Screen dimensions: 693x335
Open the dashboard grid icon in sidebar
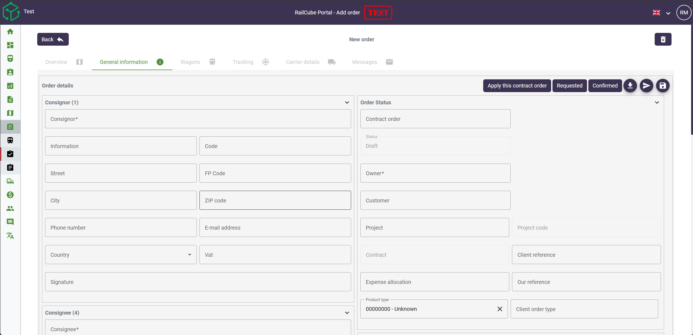[x=10, y=45]
